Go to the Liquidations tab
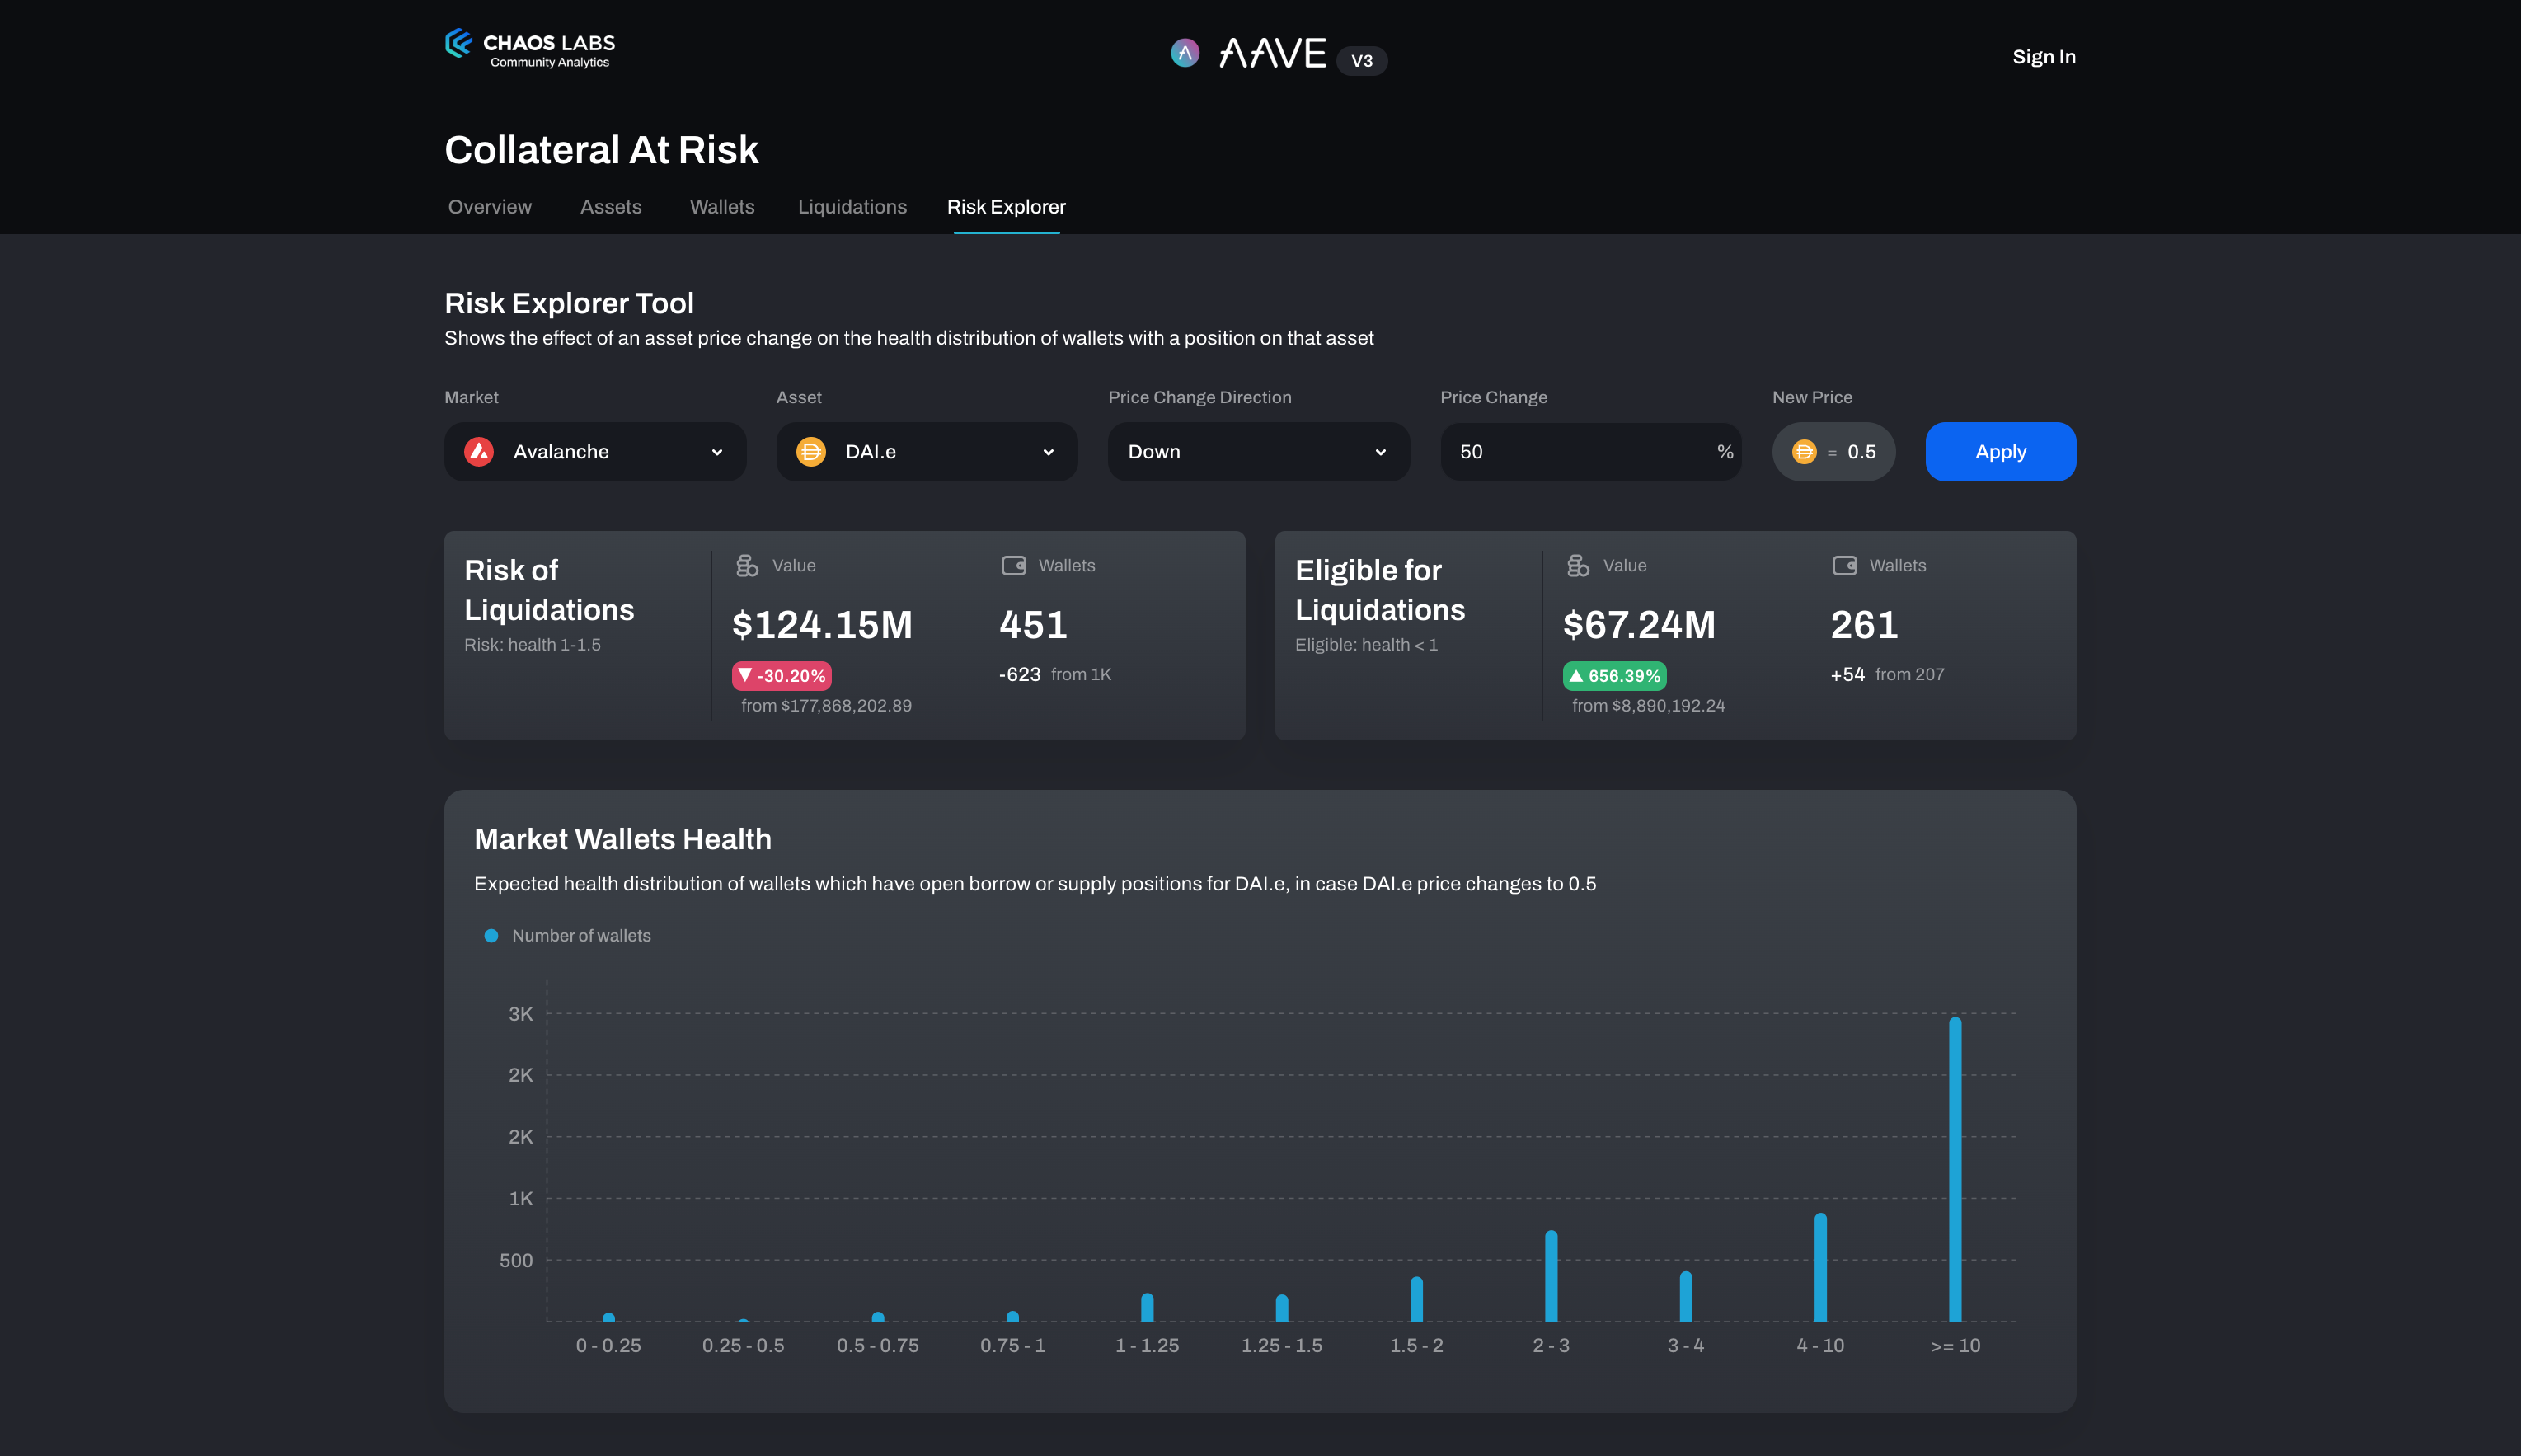Screen dimensions: 2521x1456 852,207
